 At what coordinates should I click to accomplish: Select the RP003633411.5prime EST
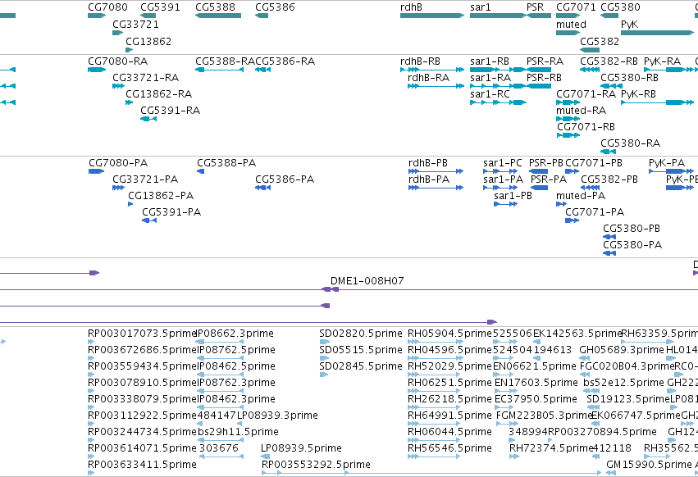(91, 473)
